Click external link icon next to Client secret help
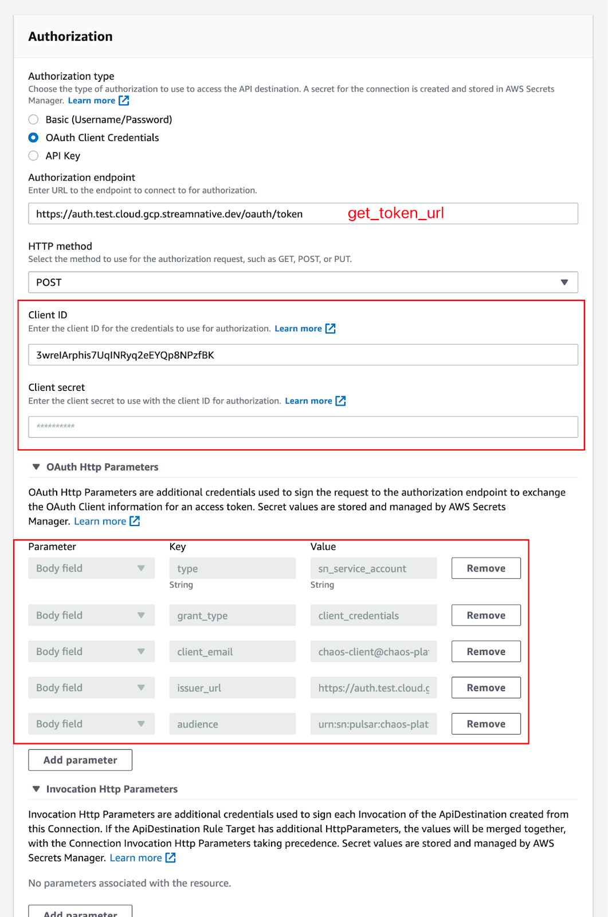 340,401
